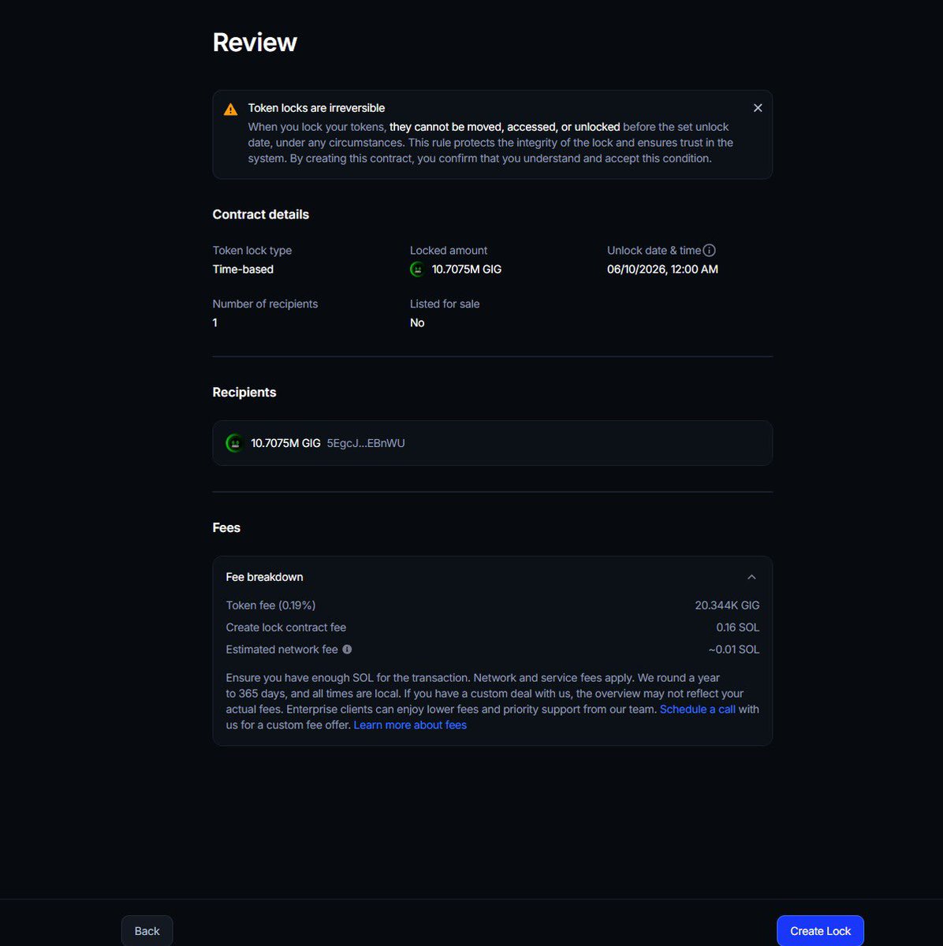
Task: Click the unlock date 06/10/2026, 12:00 AM
Action: 662,270
